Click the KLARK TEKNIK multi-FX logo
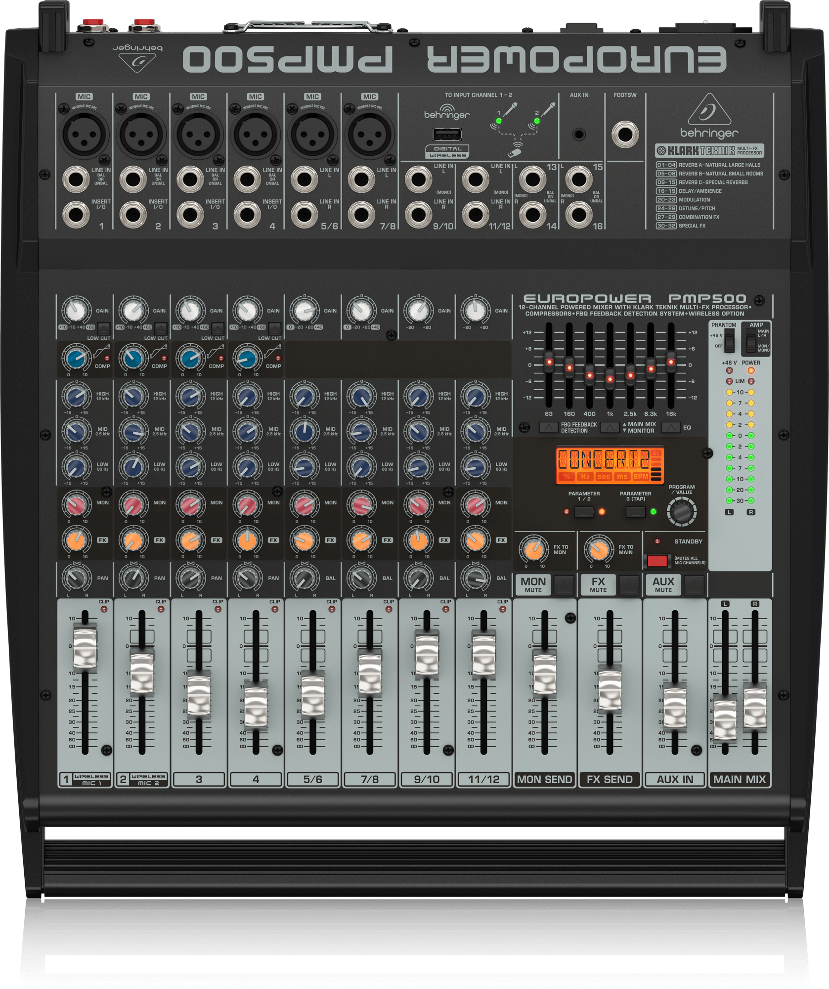 point(710,151)
